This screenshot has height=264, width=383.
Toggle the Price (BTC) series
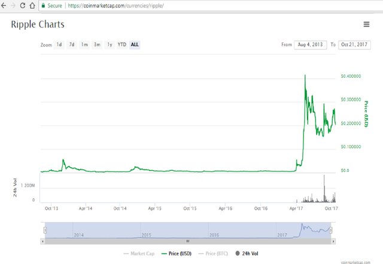[x=213, y=253]
